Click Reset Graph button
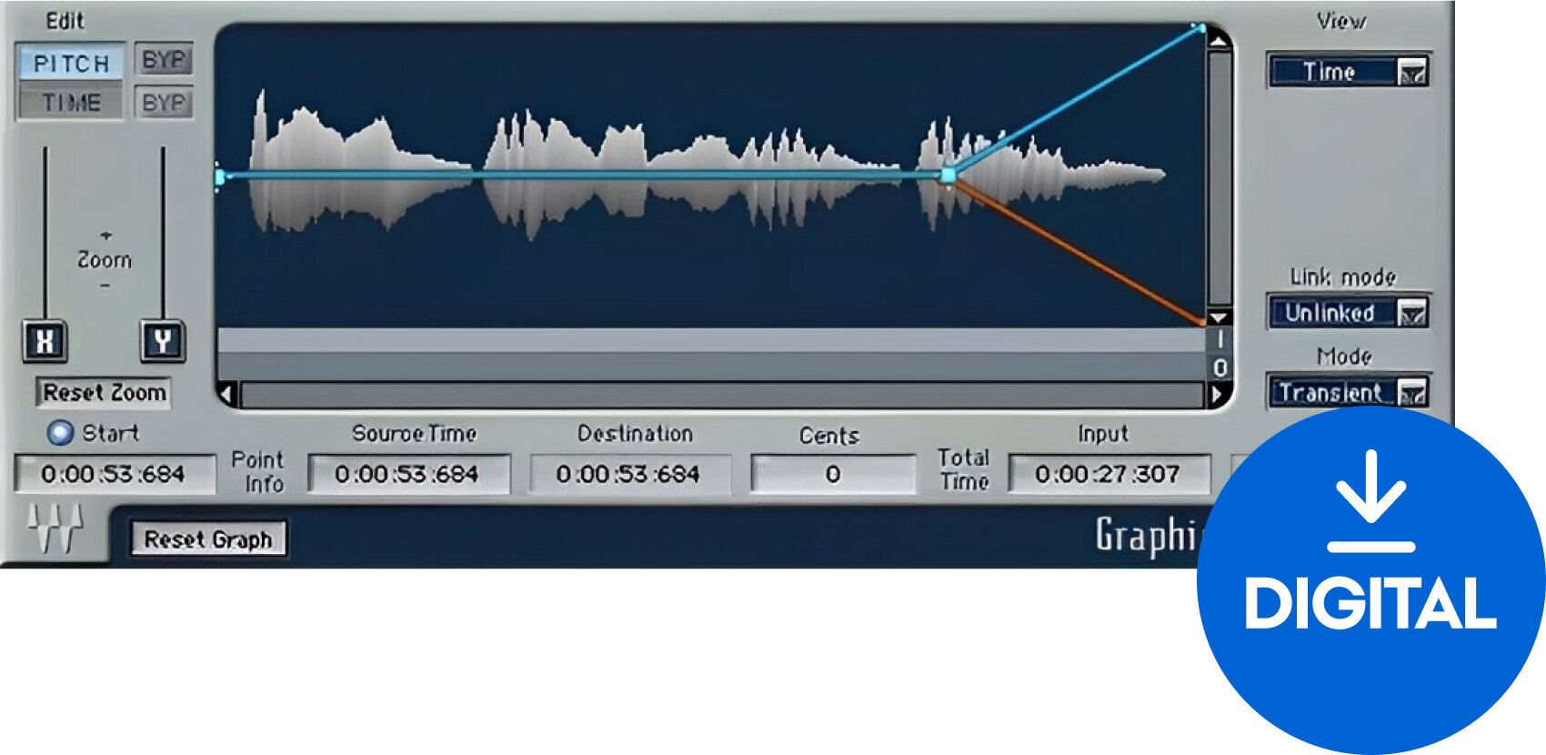The image size is (1546, 755). coord(208,539)
